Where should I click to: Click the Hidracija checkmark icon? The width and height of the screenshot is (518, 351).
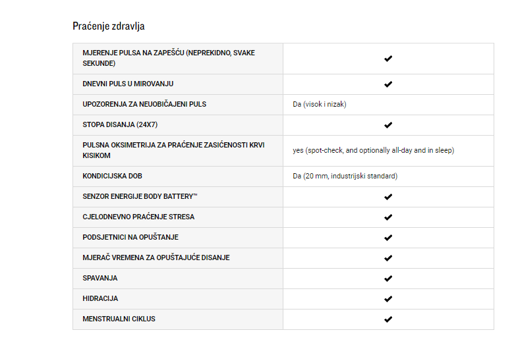coord(388,299)
